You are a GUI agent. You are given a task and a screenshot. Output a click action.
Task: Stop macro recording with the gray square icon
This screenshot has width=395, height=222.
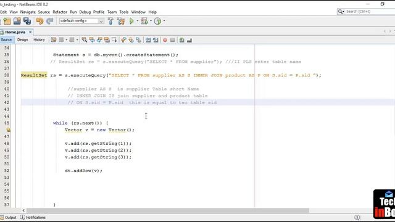[x=173, y=40]
